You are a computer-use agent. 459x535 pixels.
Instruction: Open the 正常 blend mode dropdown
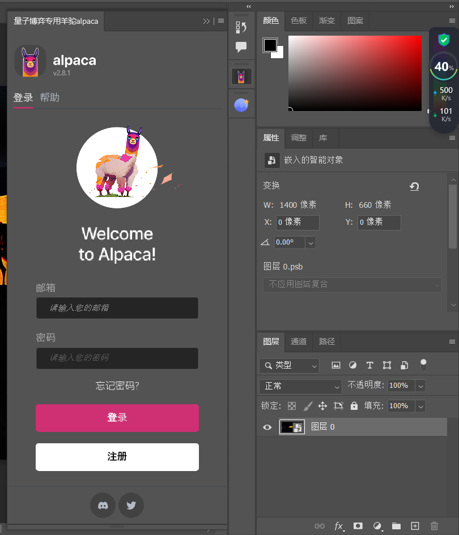pyautogui.click(x=300, y=386)
